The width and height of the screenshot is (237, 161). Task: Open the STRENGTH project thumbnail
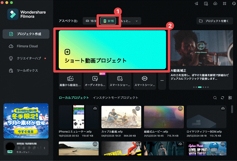(x=121, y=148)
